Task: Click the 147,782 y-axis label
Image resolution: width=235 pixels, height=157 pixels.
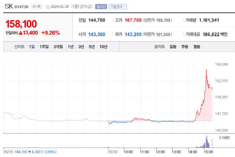Action: [x=221, y=114]
